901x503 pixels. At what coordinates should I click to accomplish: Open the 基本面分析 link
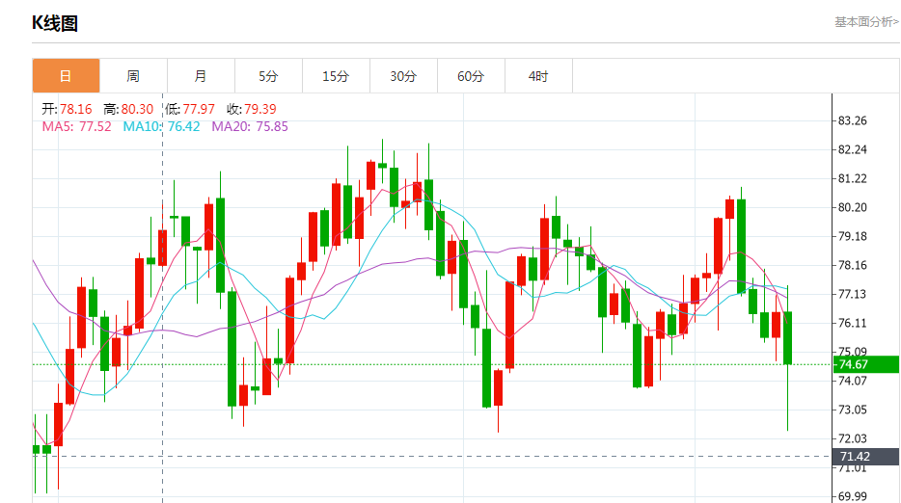pyautogui.click(x=865, y=21)
